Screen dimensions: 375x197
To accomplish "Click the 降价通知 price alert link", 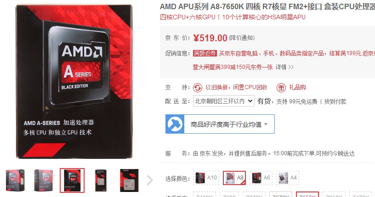I will coord(242,38).
